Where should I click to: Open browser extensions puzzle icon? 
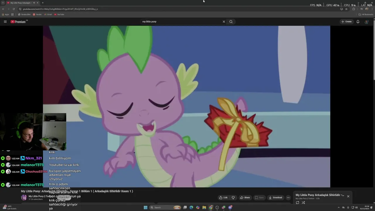[354, 9]
